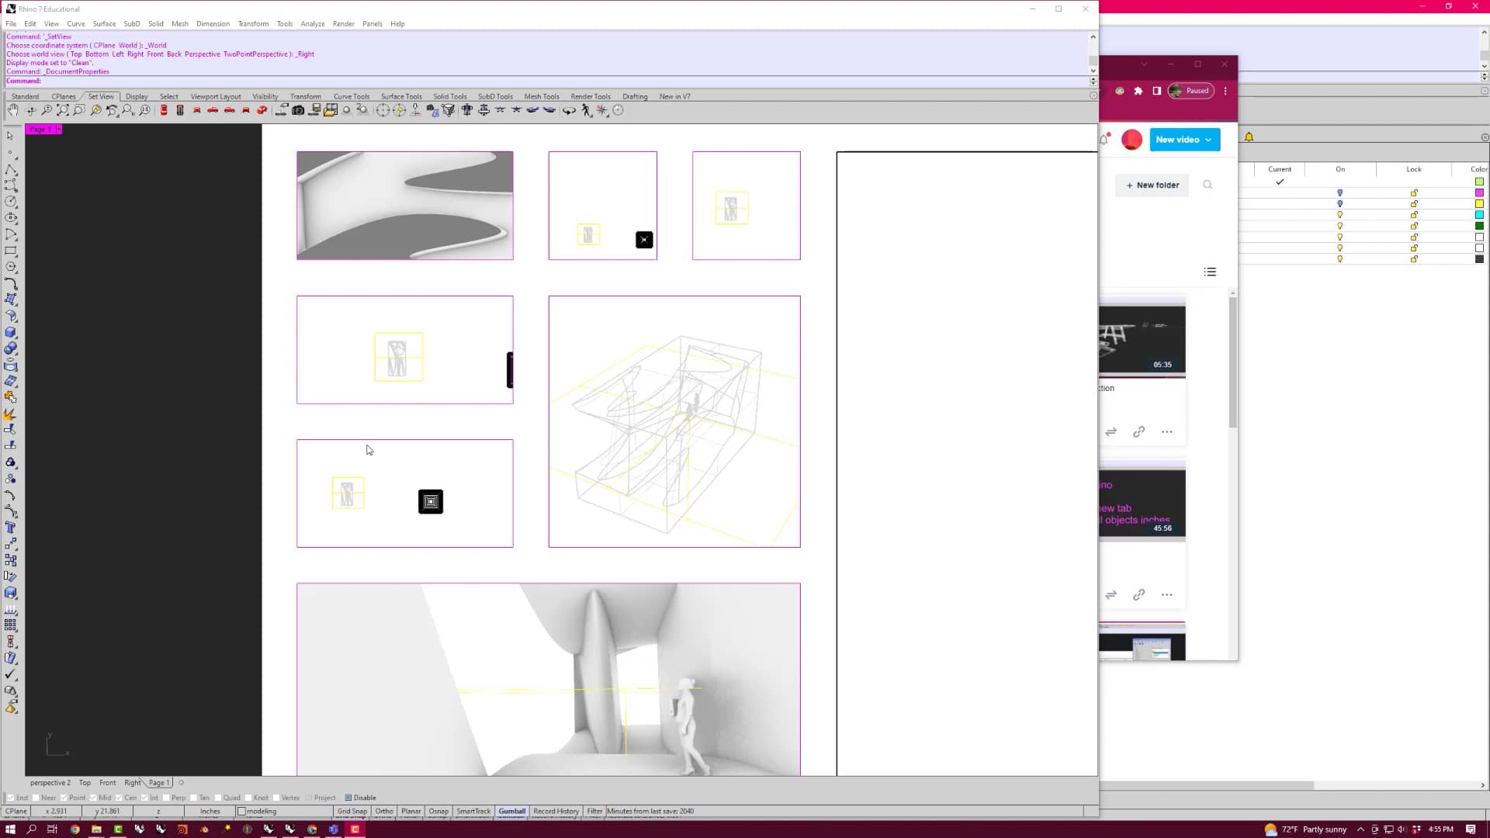Select the Pan view tool in the toolbar
The height and width of the screenshot is (838, 1490).
coord(13,109)
